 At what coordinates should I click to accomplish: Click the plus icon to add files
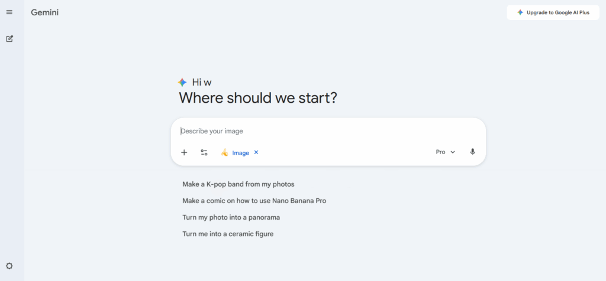184,152
